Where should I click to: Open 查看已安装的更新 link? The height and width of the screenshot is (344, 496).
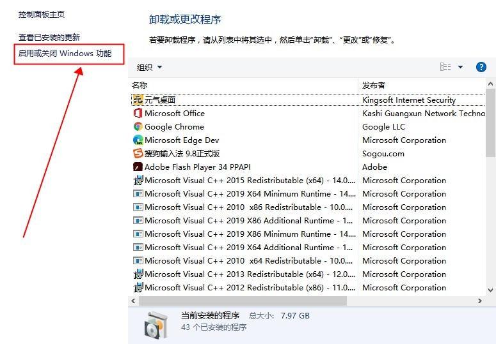point(49,38)
